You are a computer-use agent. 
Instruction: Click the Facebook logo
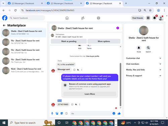pyautogui.click(x=5, y=18)
